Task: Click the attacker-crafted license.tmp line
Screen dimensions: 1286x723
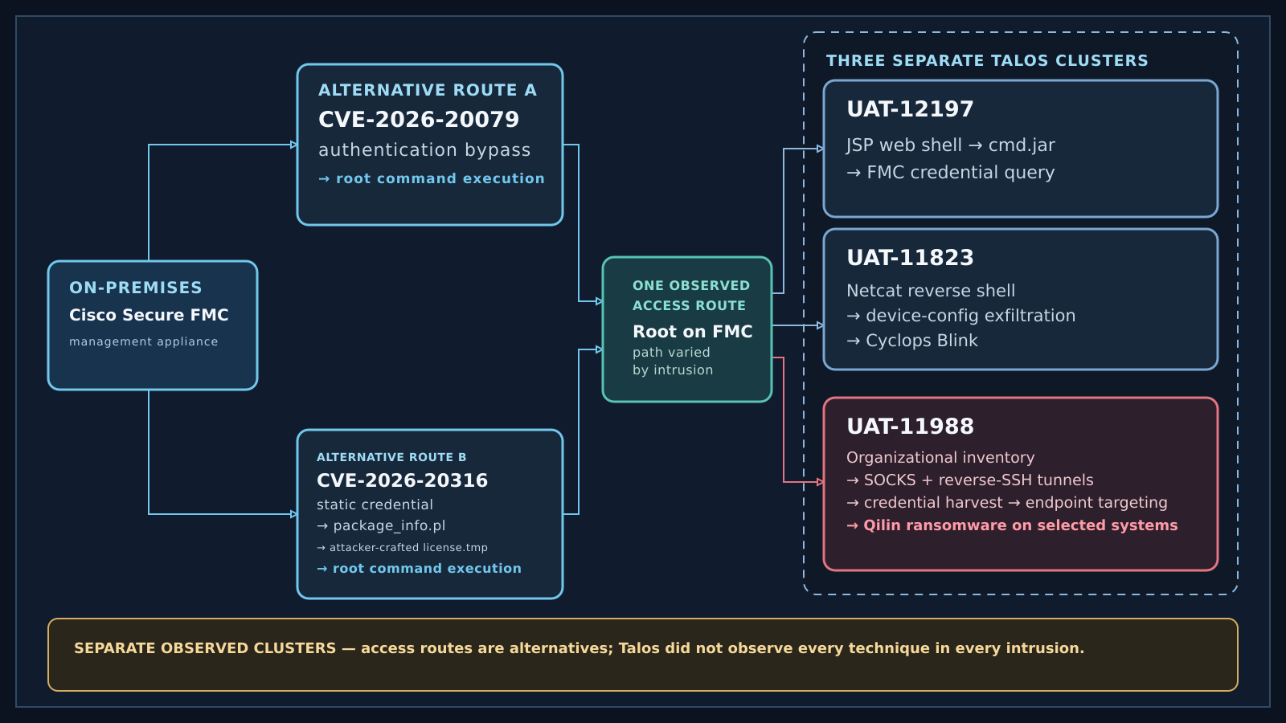Action: (x=402, y=548)
